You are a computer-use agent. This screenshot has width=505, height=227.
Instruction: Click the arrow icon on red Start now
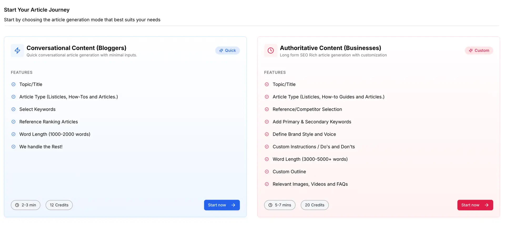click(487, 205)
